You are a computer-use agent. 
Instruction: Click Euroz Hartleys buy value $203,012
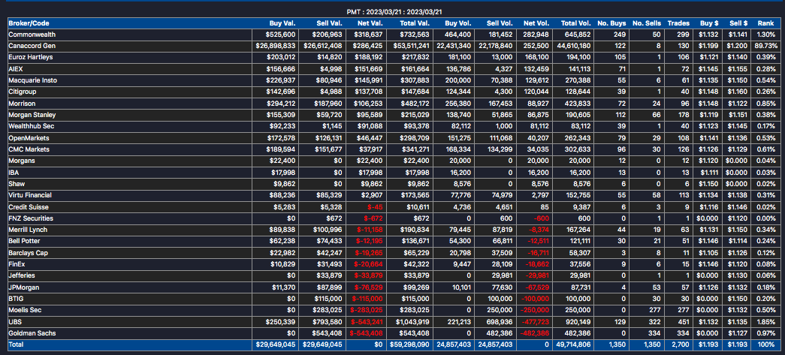(282, 57)
